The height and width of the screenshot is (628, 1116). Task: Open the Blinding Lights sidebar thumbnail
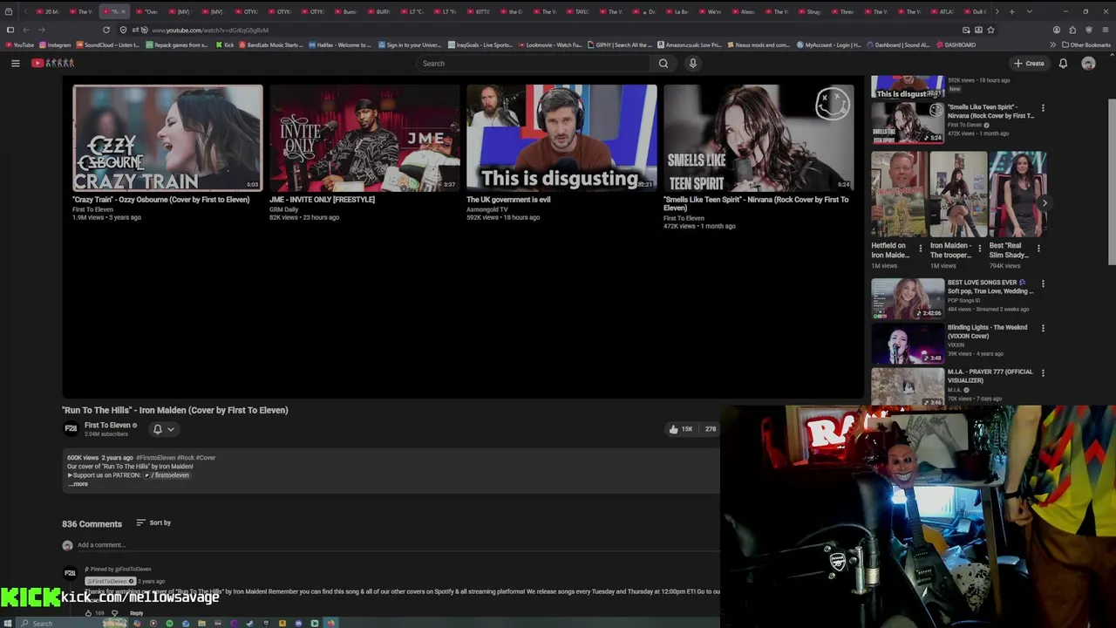(908, 343)
